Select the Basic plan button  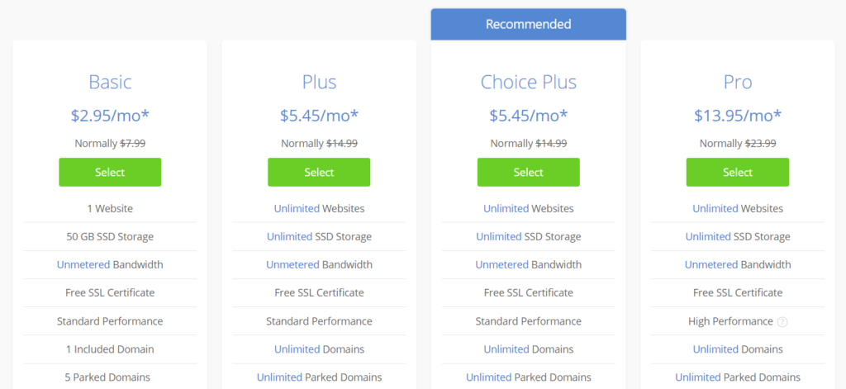point(110,172)
